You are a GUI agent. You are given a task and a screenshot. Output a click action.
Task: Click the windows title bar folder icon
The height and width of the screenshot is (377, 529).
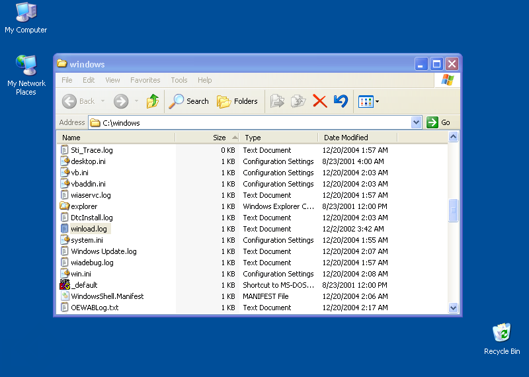[61, 63]
